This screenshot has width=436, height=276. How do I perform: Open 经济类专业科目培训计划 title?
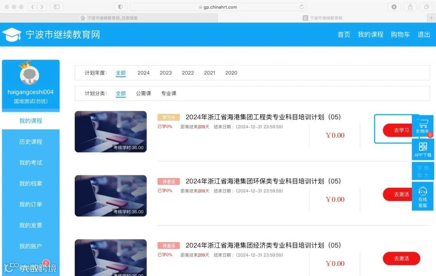(x=263, y=245)
